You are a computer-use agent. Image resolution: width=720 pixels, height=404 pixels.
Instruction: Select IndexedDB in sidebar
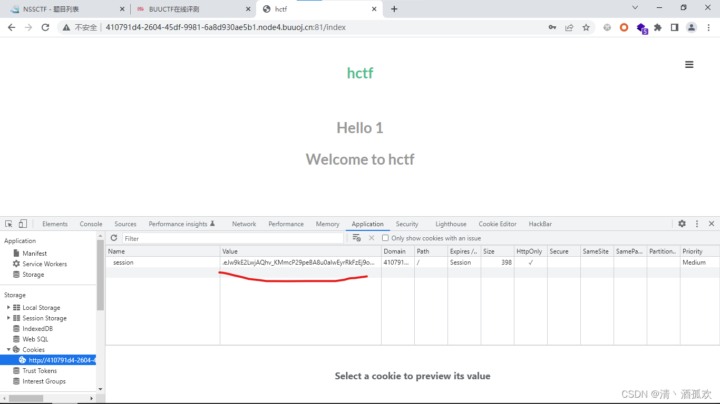point(37,328)
